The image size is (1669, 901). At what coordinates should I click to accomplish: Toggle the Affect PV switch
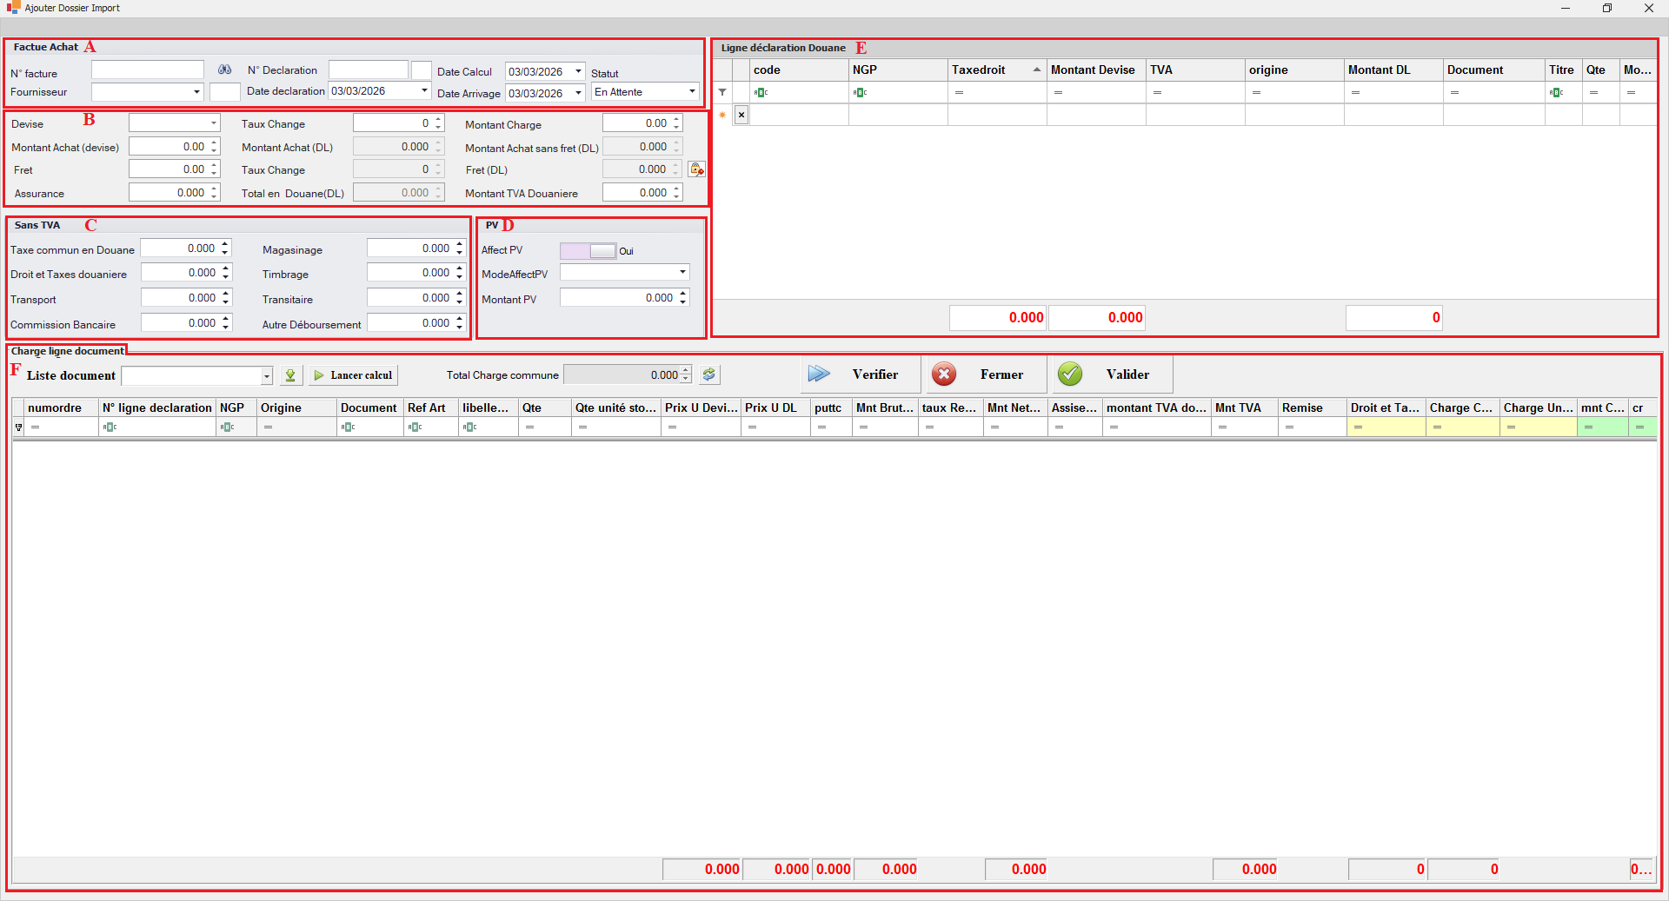point(588,251)
